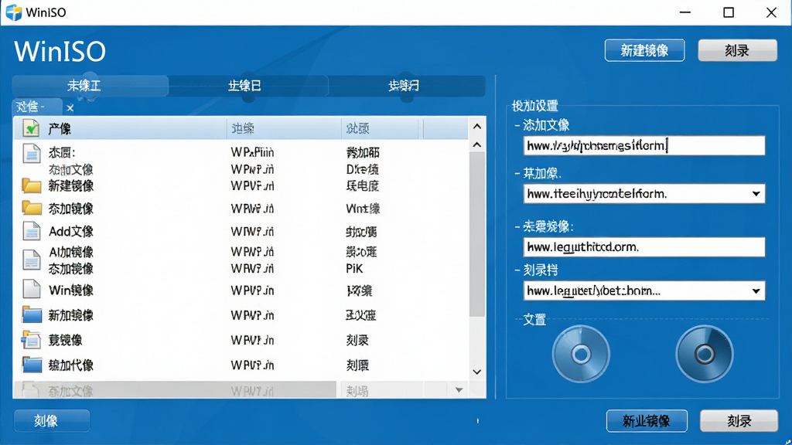Switch to the middle tab 步缘日

click(x=247, y=86)
